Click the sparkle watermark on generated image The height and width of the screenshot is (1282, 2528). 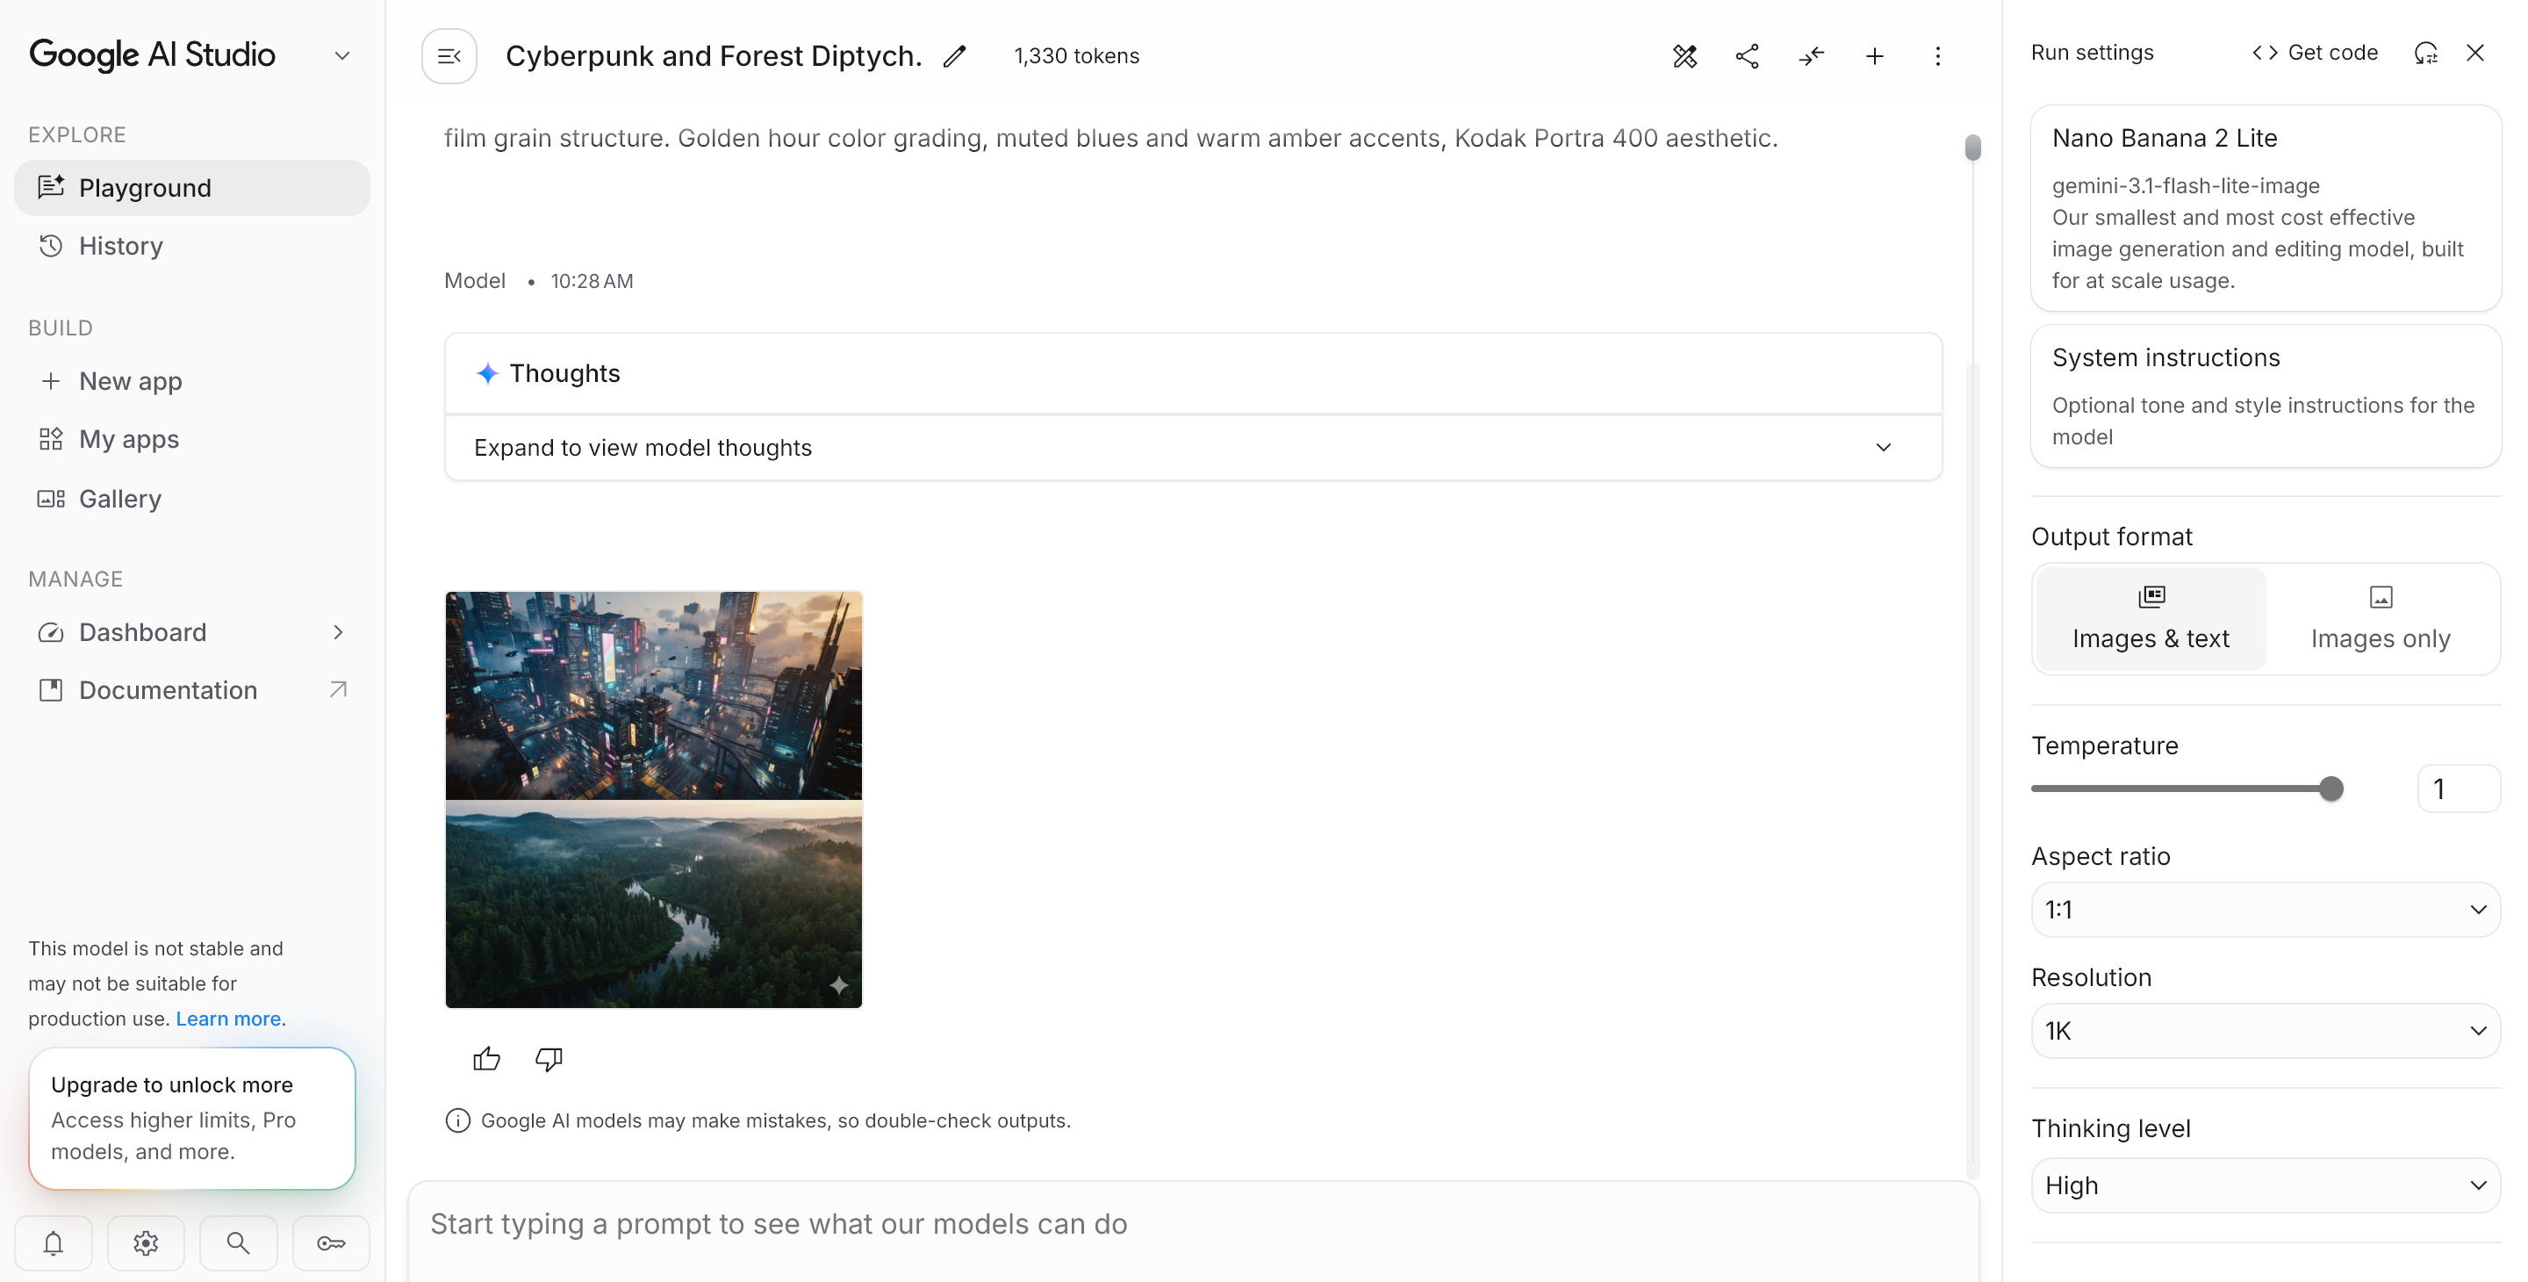(x=838, y=984)
